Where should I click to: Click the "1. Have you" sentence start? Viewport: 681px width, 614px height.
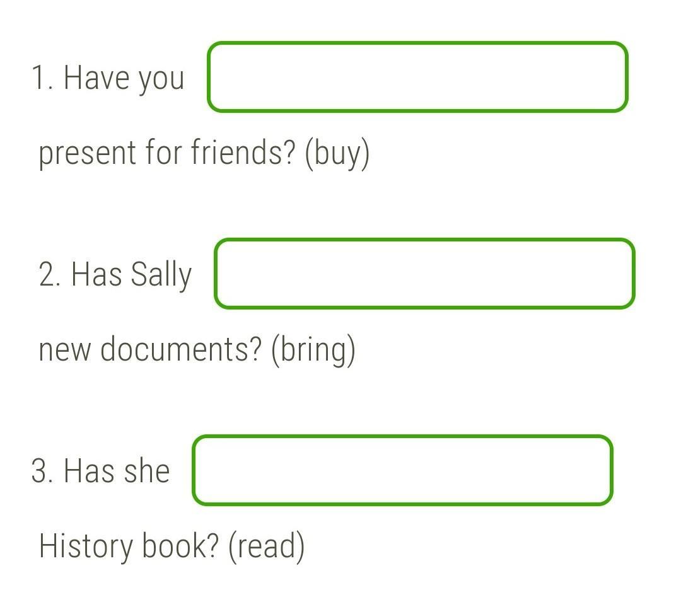pos(108,78)
